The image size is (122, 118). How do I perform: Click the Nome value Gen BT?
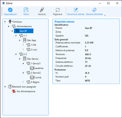pyautogui.click(x=89, y=28)
